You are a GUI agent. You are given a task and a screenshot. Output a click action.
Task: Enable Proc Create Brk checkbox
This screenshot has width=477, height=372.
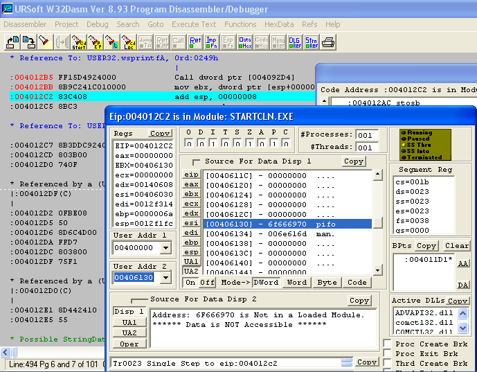pos(387,344)
